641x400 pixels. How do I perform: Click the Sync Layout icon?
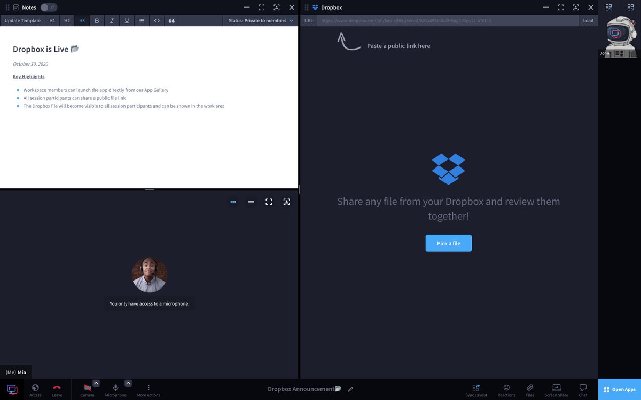click(476, 390)
